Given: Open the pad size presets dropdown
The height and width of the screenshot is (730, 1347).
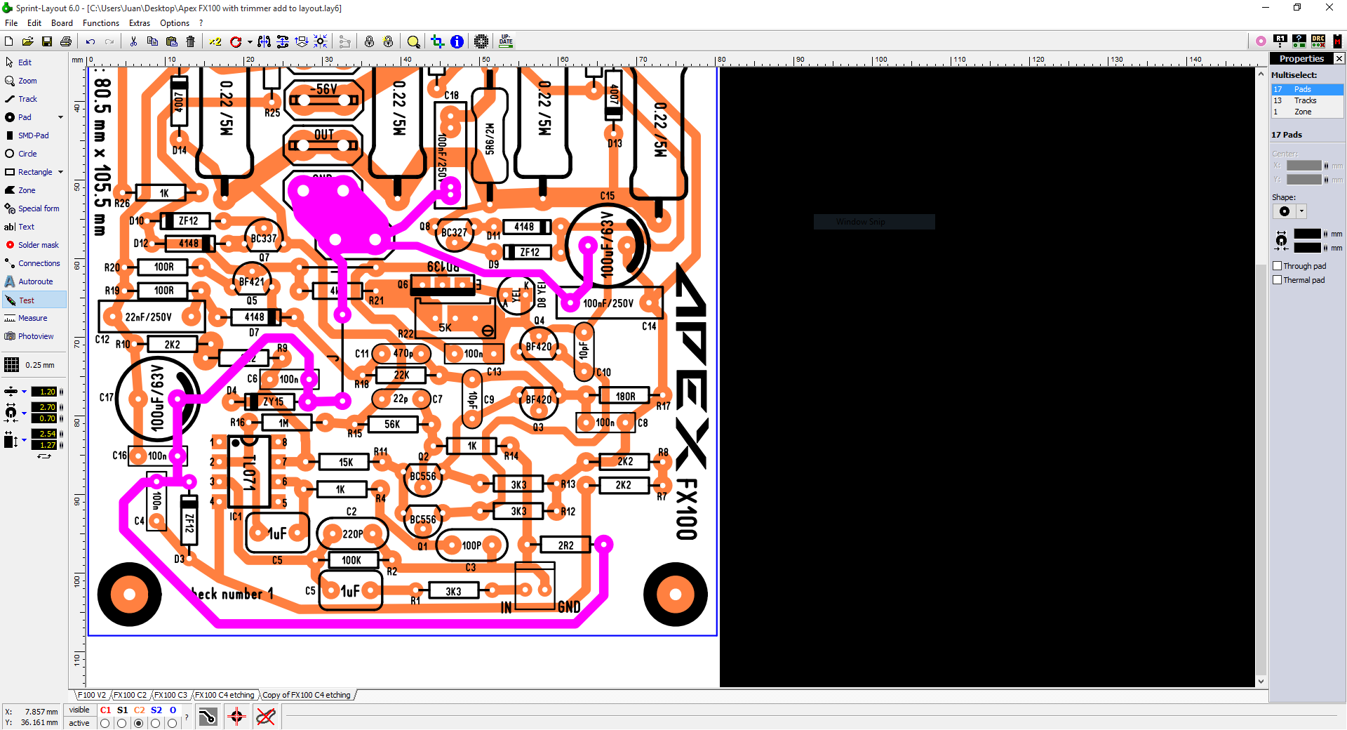Looking at the screenshot, I should tap(24, 413).
